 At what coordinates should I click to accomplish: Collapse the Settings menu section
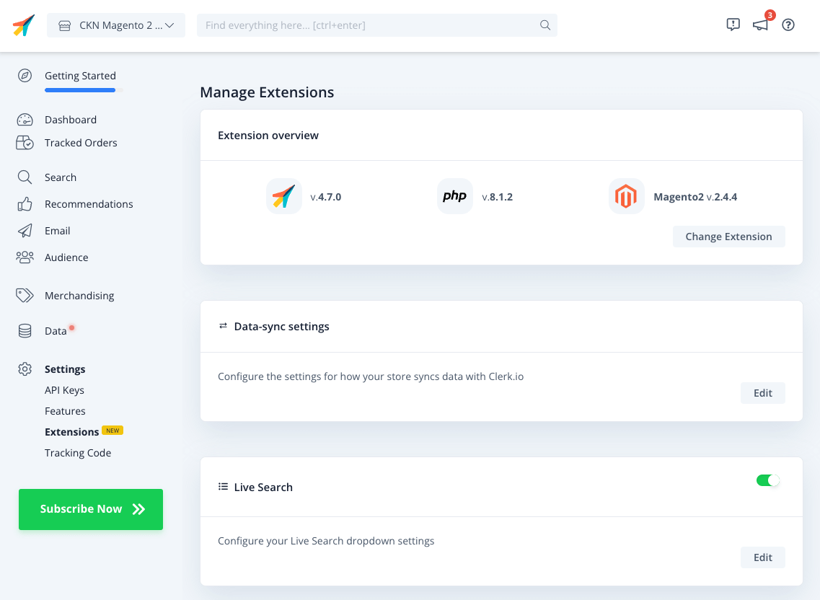[x=65, y=369]
